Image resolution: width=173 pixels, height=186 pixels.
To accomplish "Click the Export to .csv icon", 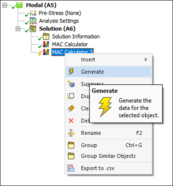I will (71, 168).
